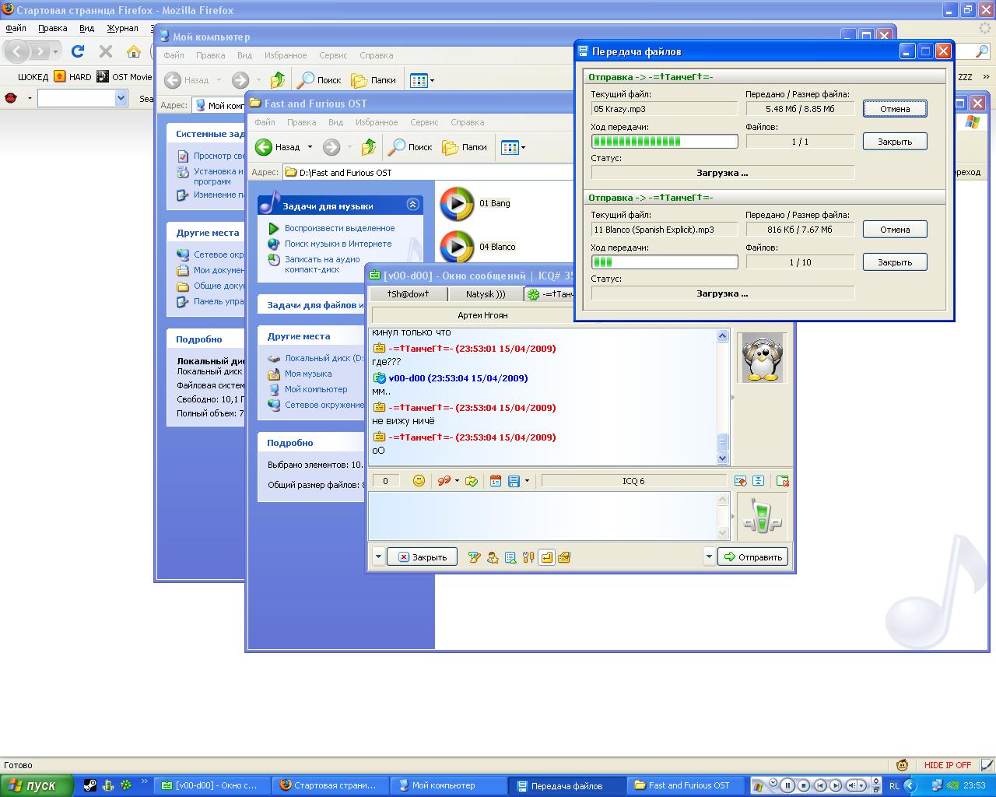Click the ICQ chat history scrollbar
996x797 pixels.
click(x=722, y=397)
